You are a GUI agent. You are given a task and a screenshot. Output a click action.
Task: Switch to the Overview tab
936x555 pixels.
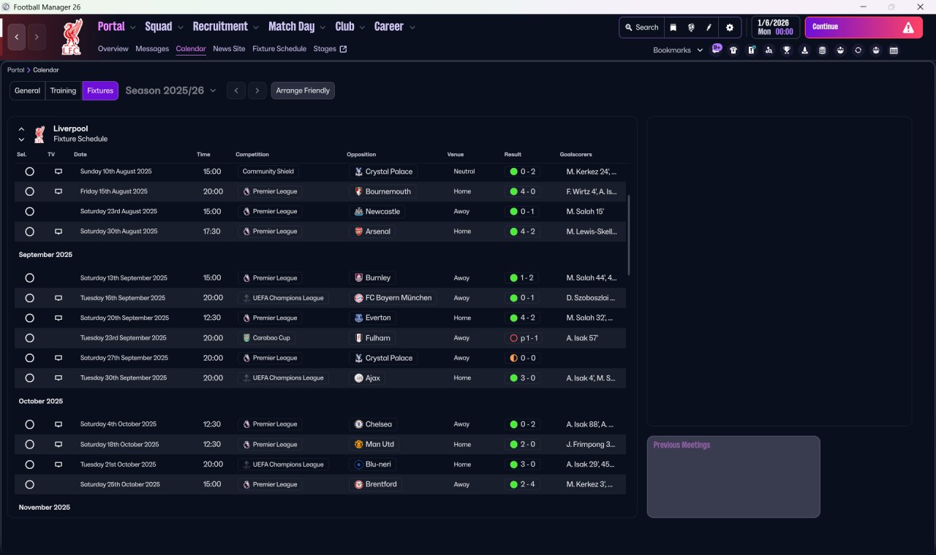tap(113, 49)
